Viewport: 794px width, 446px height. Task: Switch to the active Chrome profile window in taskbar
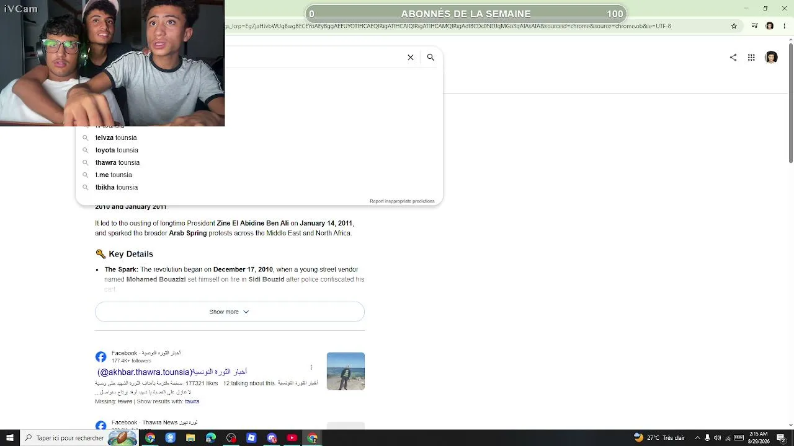(313, 438)
